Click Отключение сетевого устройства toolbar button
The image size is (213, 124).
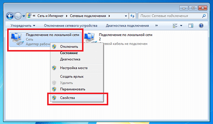[71, 26]
